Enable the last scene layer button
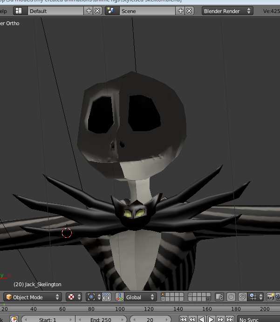 point(208,299)
